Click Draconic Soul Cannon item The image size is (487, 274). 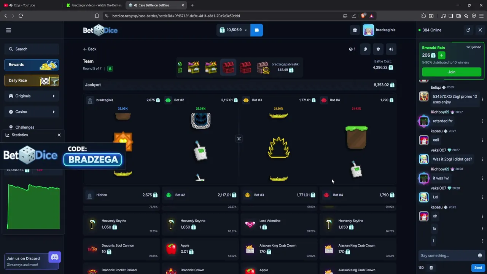point(121,249)
